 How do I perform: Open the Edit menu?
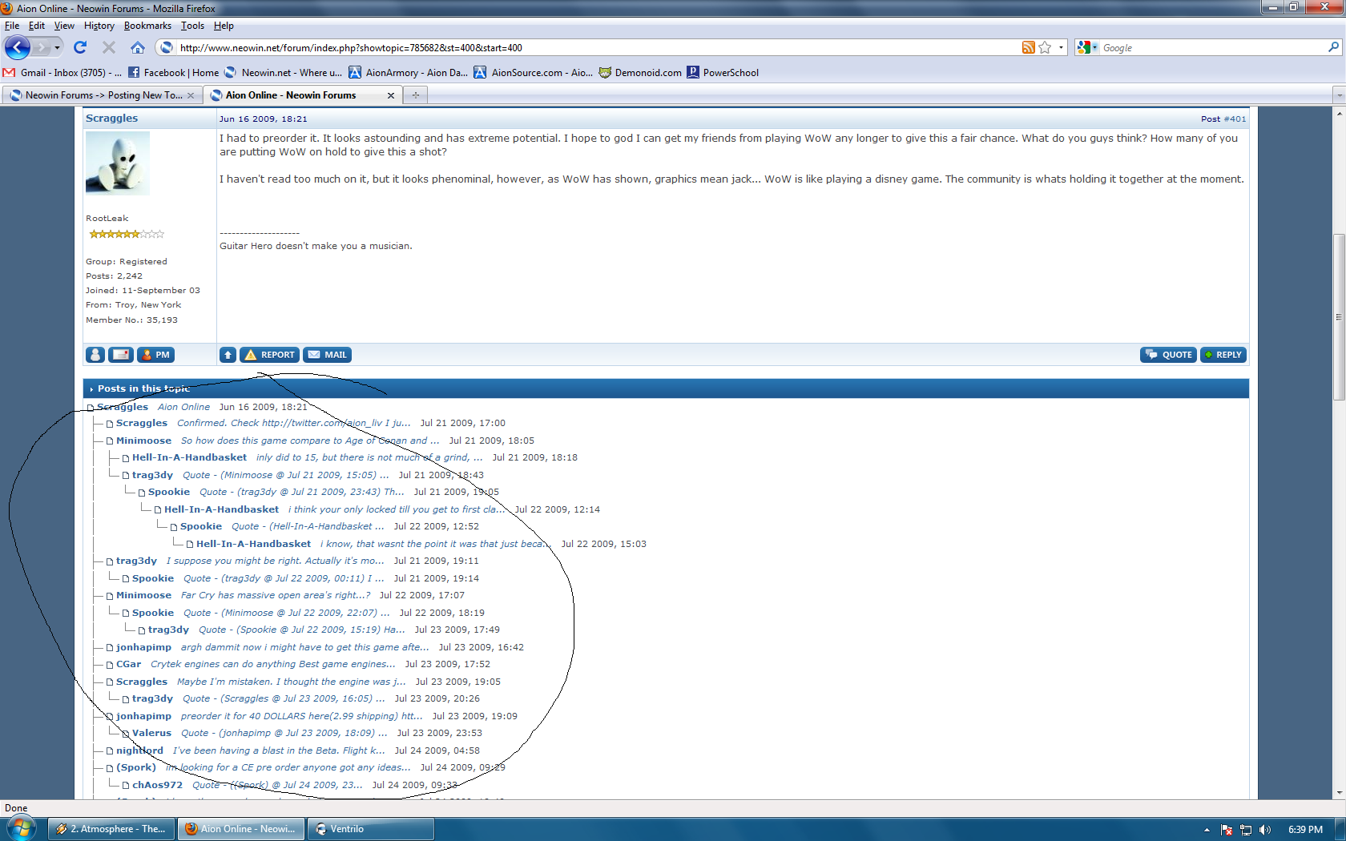(37, 26)
